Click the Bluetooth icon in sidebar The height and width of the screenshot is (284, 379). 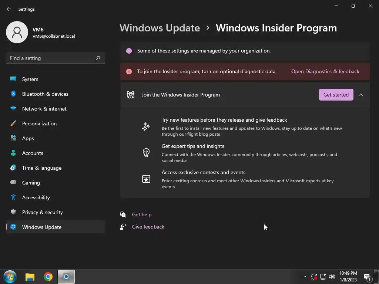click(x=13, y=94)
